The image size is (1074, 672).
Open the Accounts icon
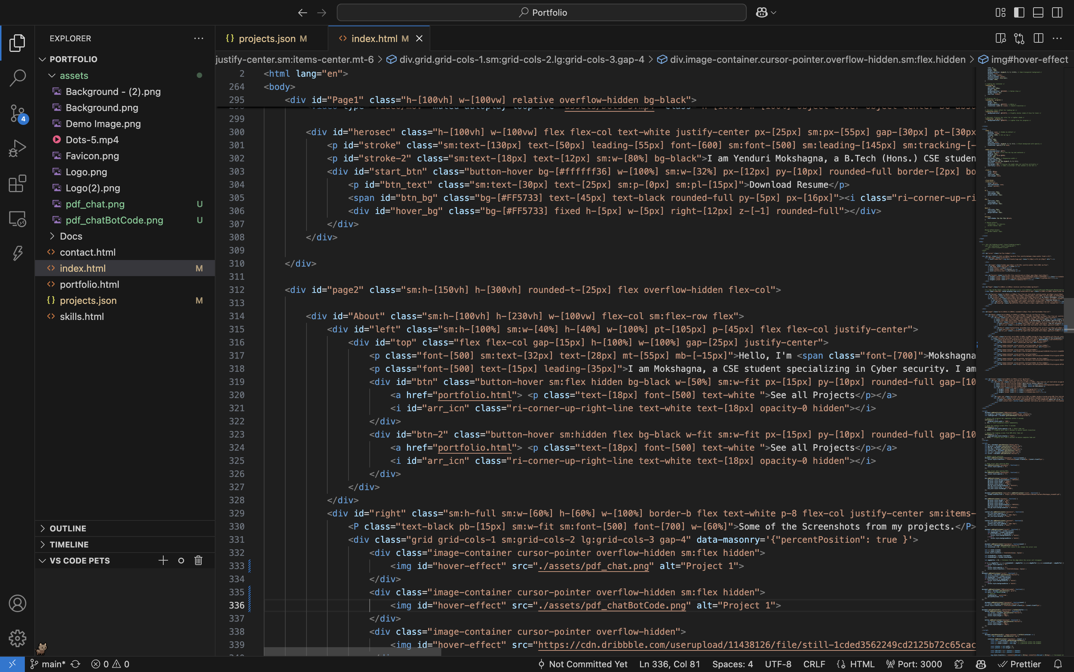click(17, 604)
